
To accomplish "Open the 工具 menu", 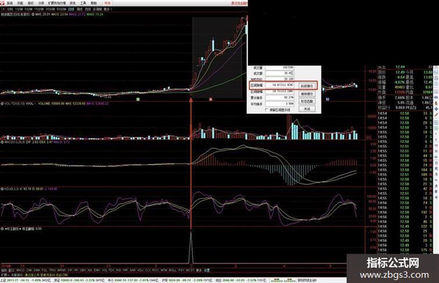I will click(83, 3).
